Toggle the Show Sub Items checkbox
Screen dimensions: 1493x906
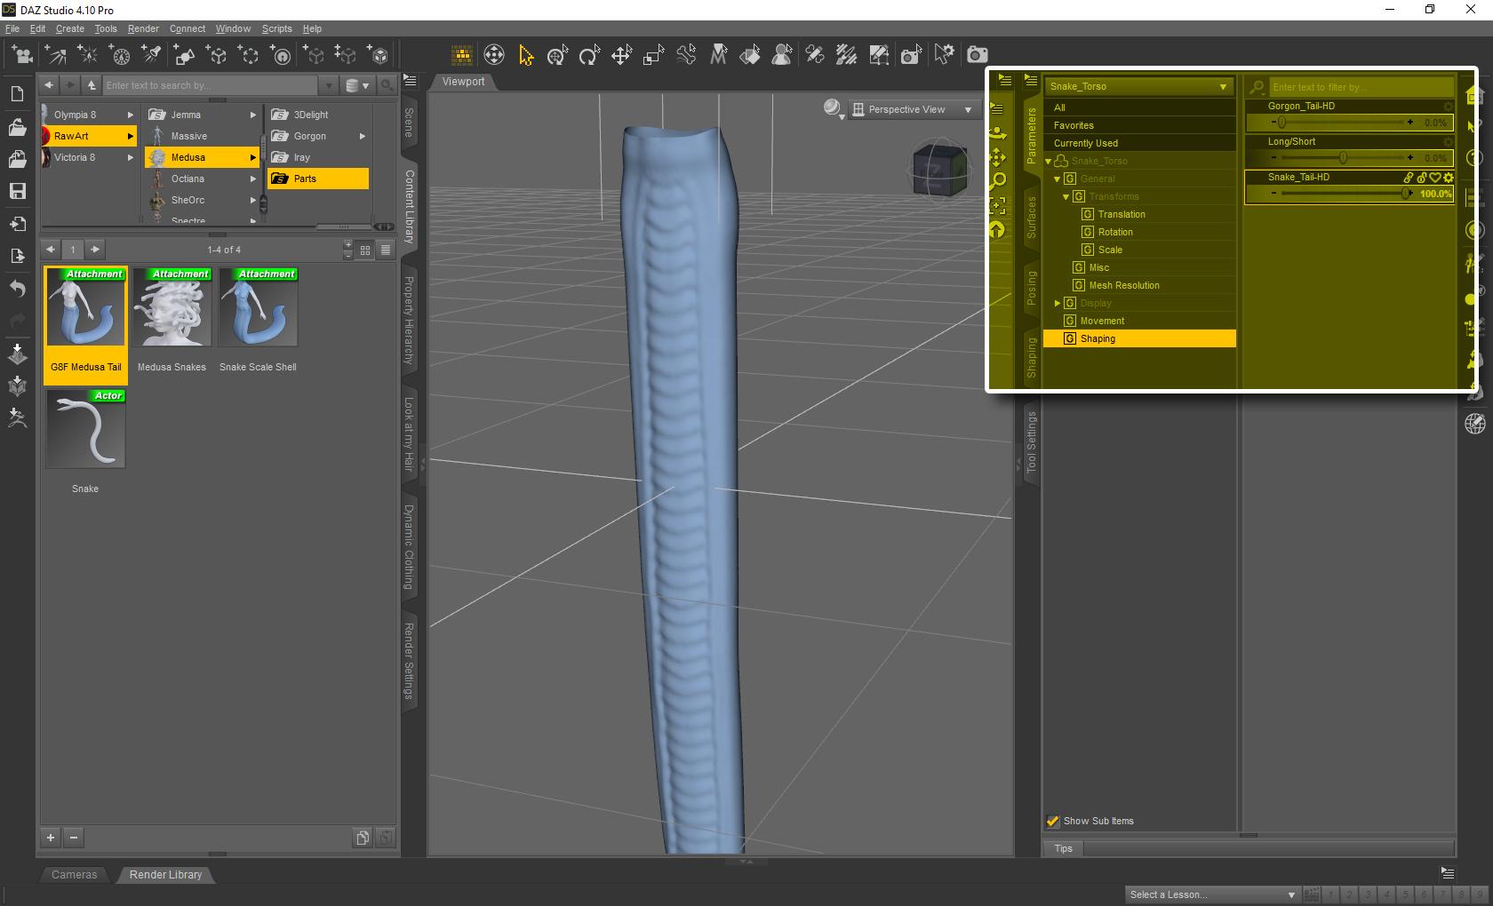click(x=1053, y=821)
